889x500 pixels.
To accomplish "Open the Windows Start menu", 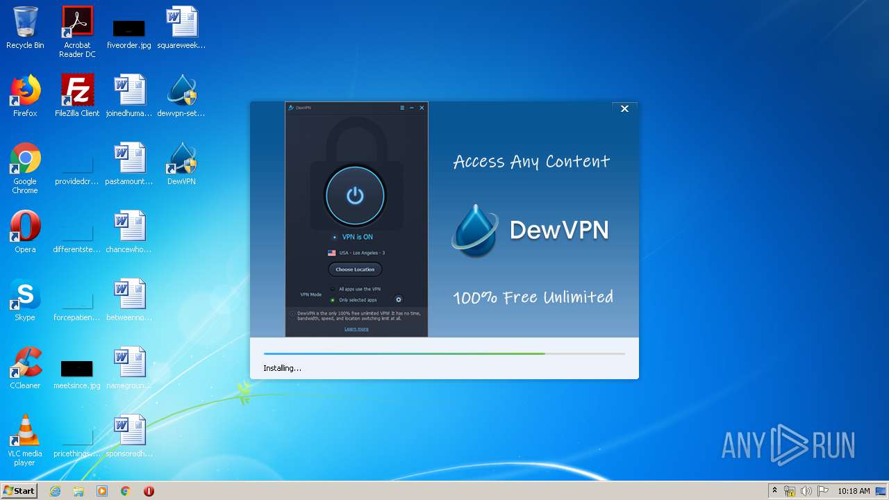I will coord(19,491).
